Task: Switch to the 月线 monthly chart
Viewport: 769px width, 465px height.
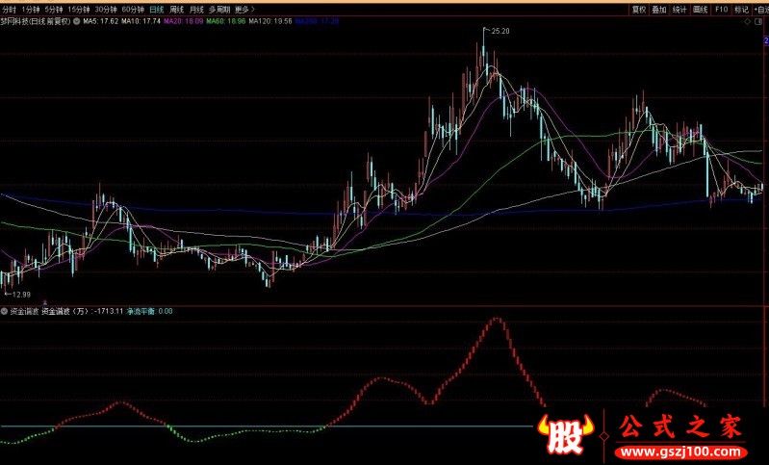Action: click(x=196, y=10)
